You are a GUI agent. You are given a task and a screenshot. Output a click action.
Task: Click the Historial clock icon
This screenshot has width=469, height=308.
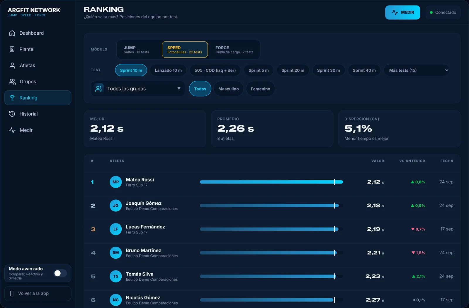tap(12, 114)
